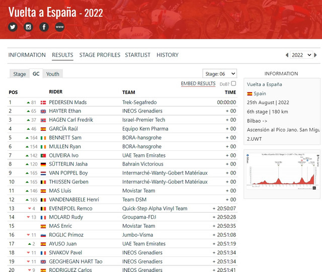Open team Bahrain Victorious
The height and width of the screenshot is (272, 322).
coord(143,164)
